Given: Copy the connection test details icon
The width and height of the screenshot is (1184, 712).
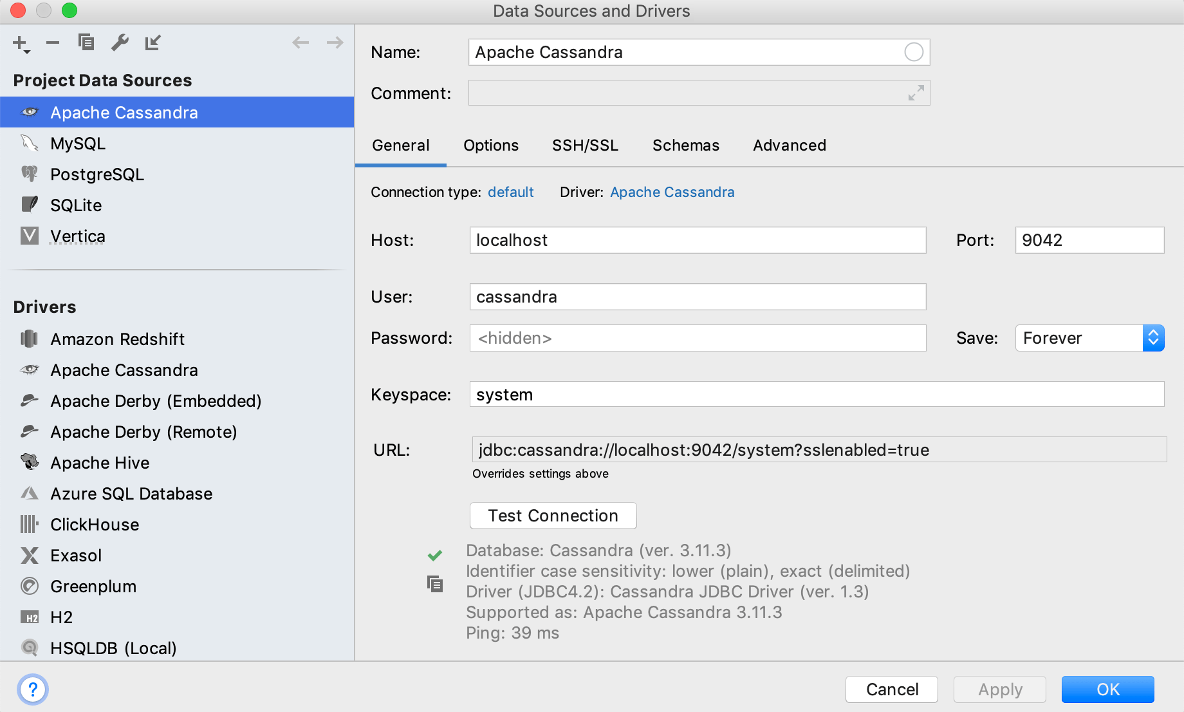Looking at the screenshot, I should click(x=435, y=583).
